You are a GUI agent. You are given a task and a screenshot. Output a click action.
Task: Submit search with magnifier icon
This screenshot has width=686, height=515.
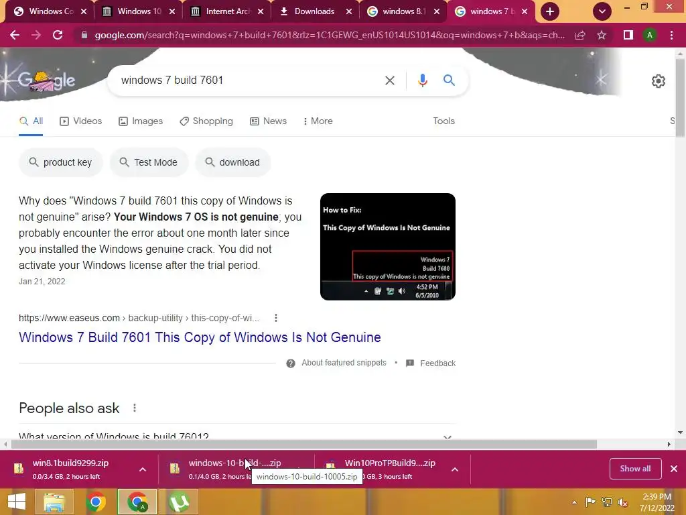coord(449,80)
